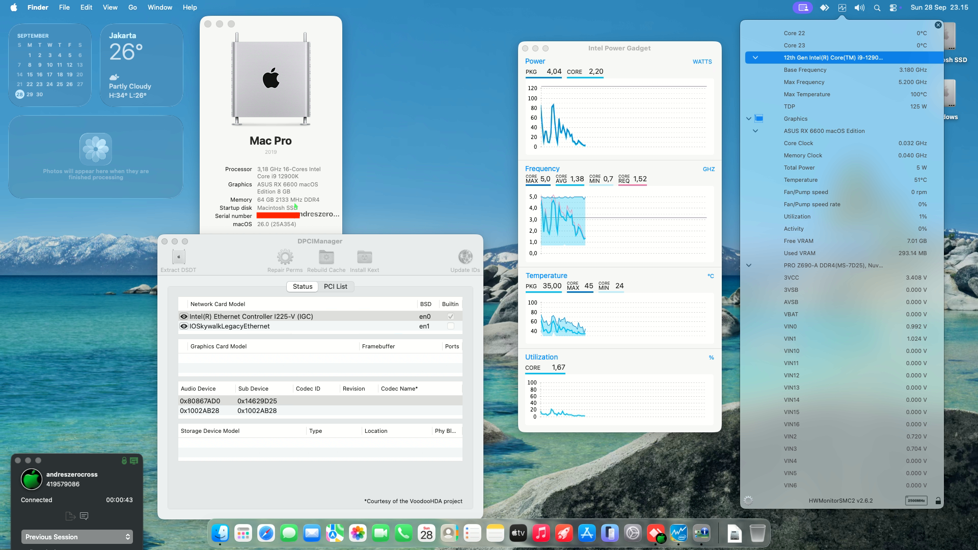Open the Window menu
Screen dimensions: 978x550
160,8
